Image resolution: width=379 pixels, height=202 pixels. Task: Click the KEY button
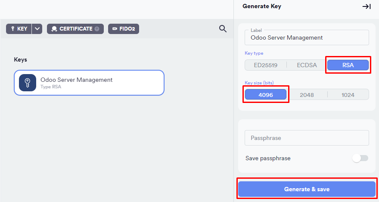click(x=19, y=29)
